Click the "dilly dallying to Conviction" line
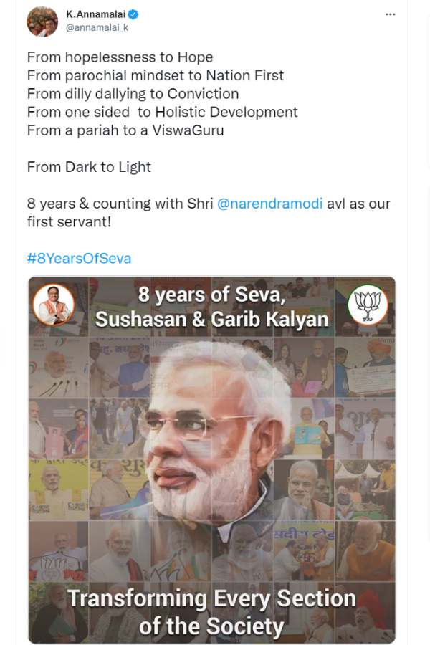The height and width of the screenshot is (645, 430). pyautogui.click(x=133, y=93)
